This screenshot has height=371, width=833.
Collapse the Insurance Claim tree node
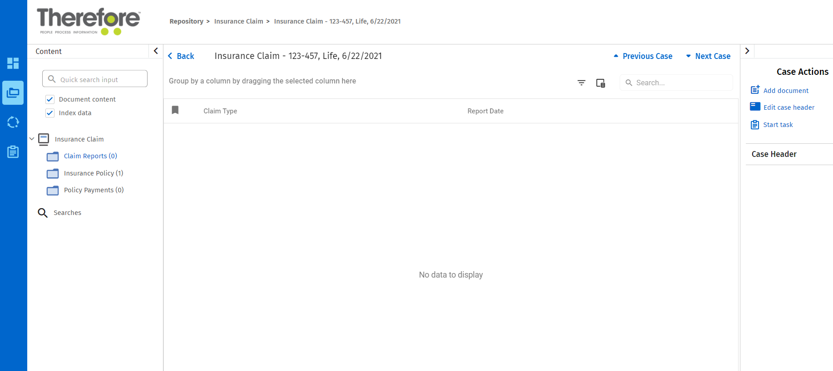click(32, 139)
